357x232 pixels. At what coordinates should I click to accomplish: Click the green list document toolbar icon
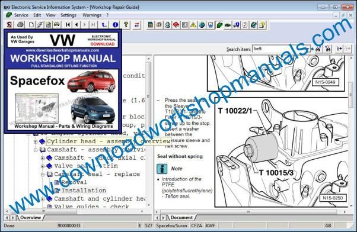[x=150, y=24]
